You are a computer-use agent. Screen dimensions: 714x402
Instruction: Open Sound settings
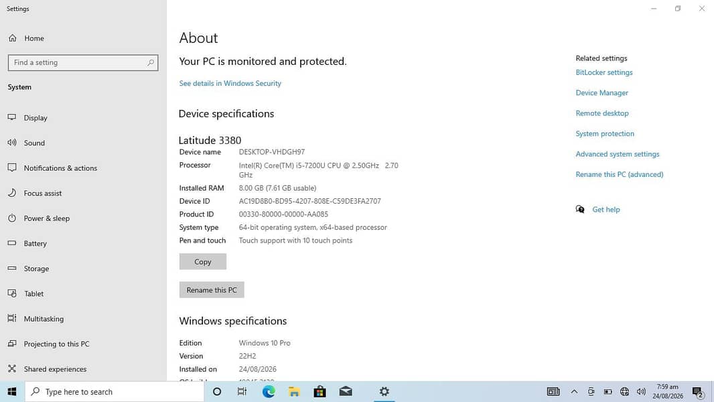coord(34,143)
